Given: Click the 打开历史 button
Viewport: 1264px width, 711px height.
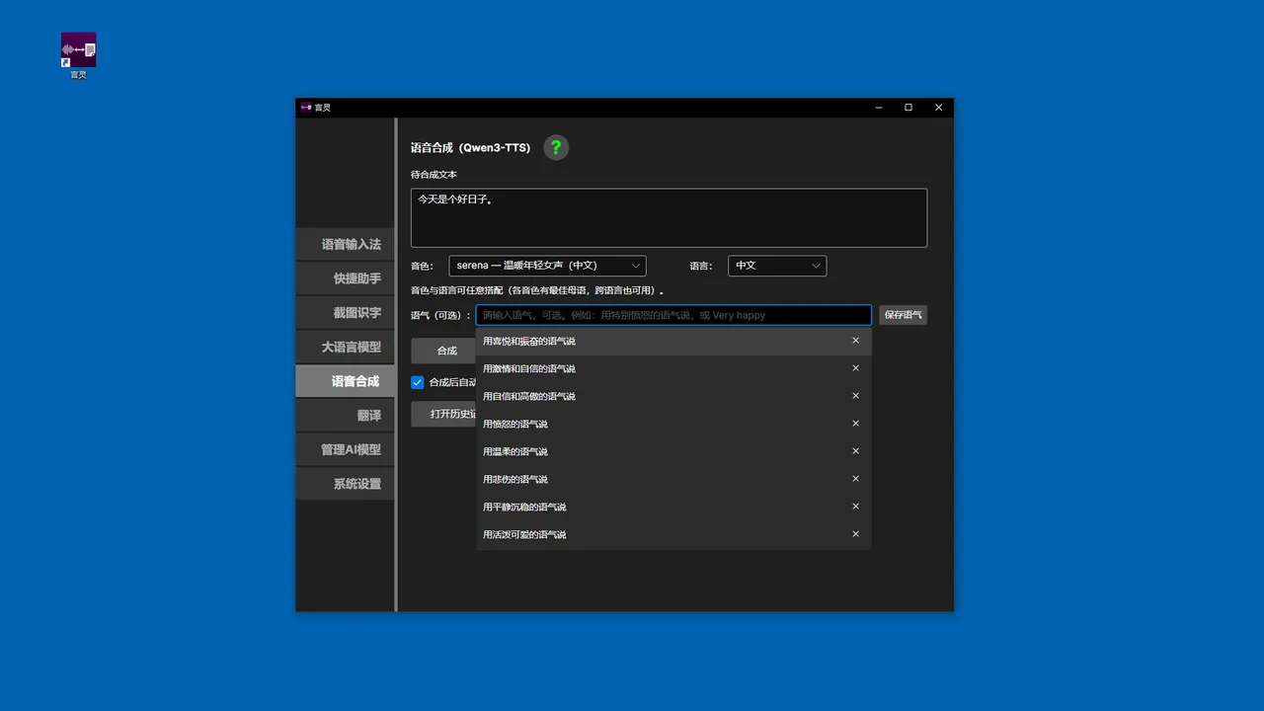Looking at the screenshot, I should 443,414.
